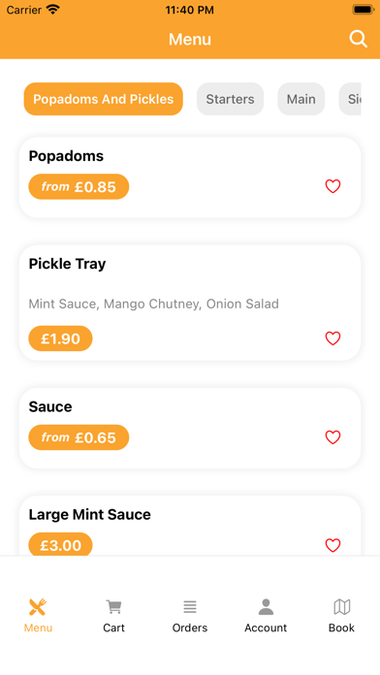Check the Wi-Fi status icon
The height and width of the screenshot is (675, 380).
pyautogui.click(x=53, y=10)
